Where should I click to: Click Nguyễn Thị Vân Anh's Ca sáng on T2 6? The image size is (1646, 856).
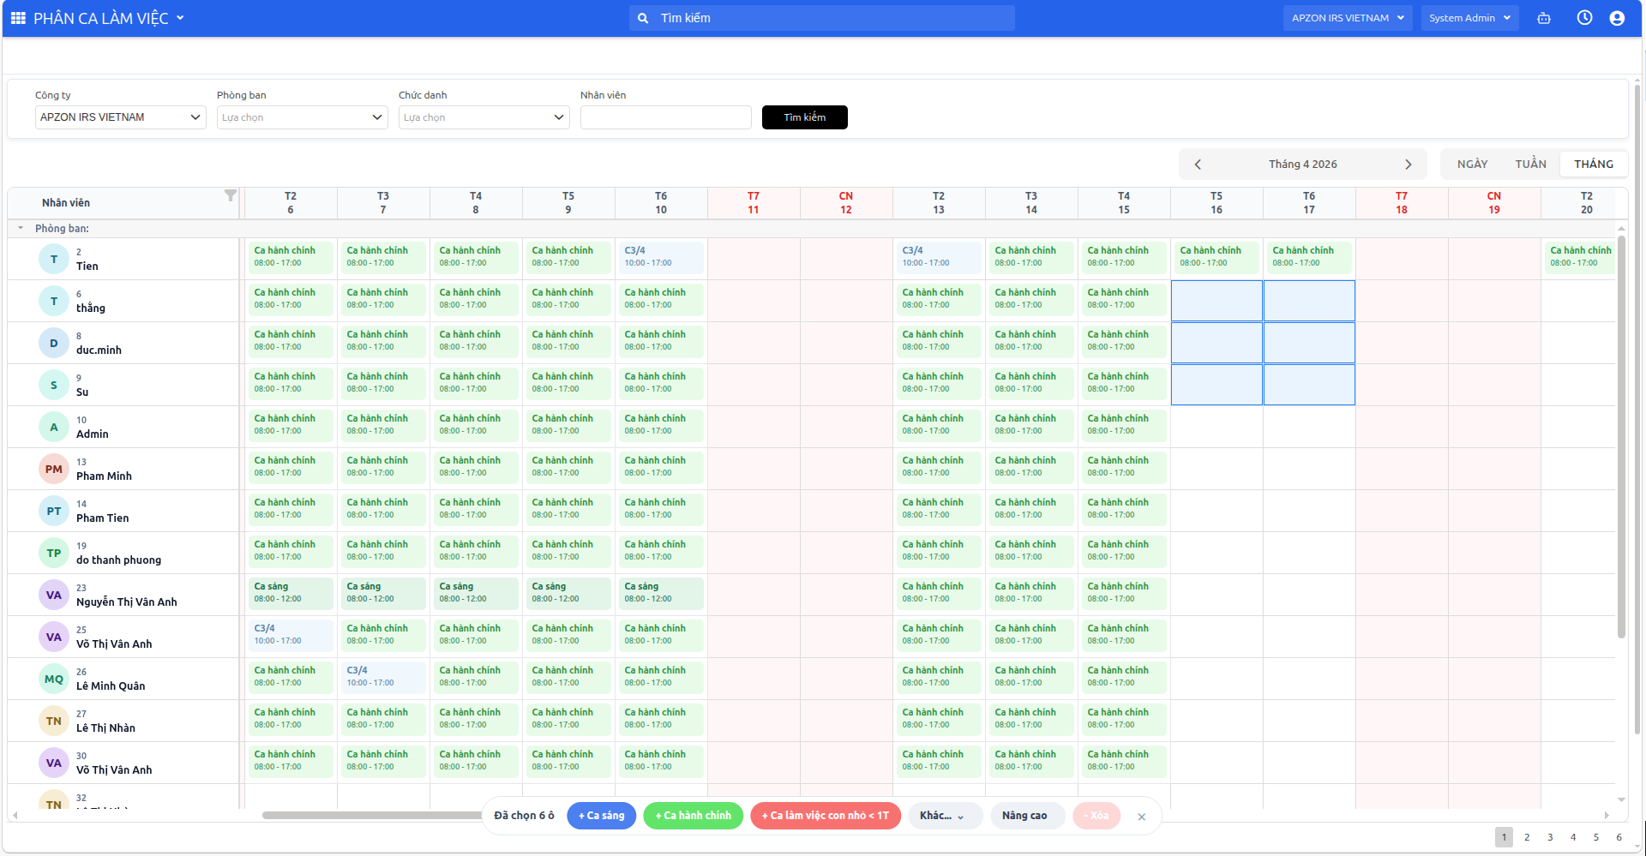tap(291, 593)
